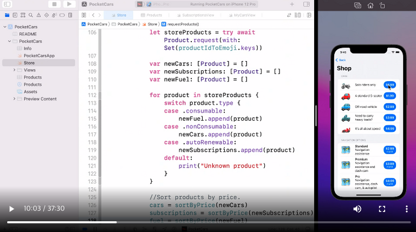Go forward in editor history
416x232 pixels.
(100, 15)
